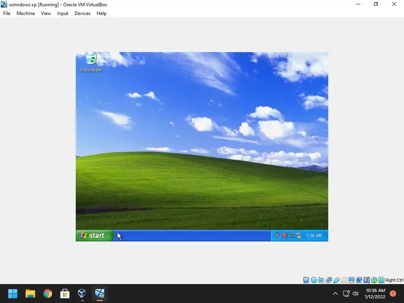
Task: Click the Right Ctrl host key label
Action: pyautogui.click(x=394, y=280)
